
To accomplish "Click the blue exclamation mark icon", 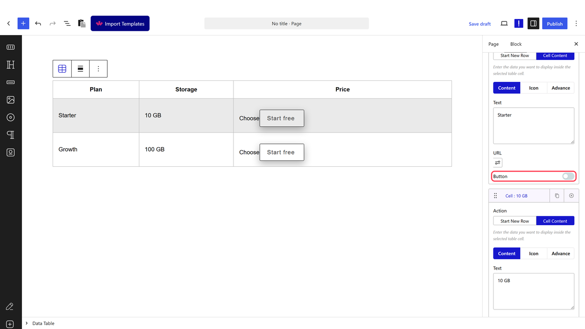I will [x=519, y=23].
